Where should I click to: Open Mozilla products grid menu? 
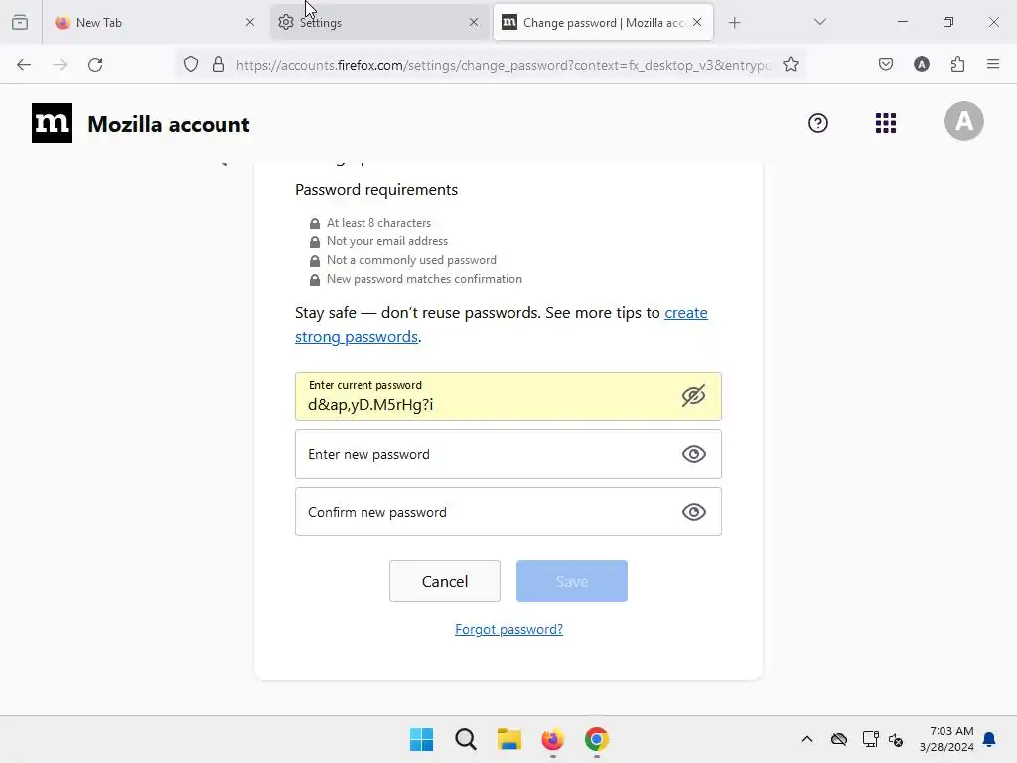pos(886,123)
